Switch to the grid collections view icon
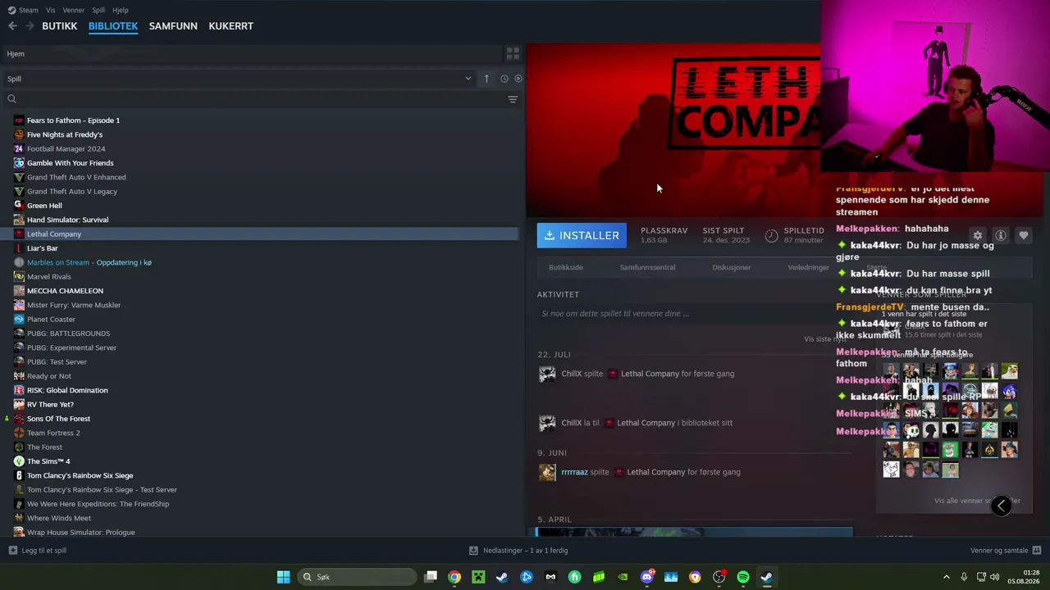The image size is (1050, 590). click(513, 53)
